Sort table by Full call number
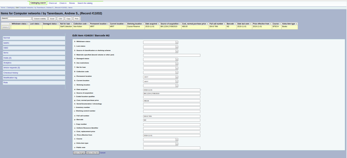 [217, 24]
